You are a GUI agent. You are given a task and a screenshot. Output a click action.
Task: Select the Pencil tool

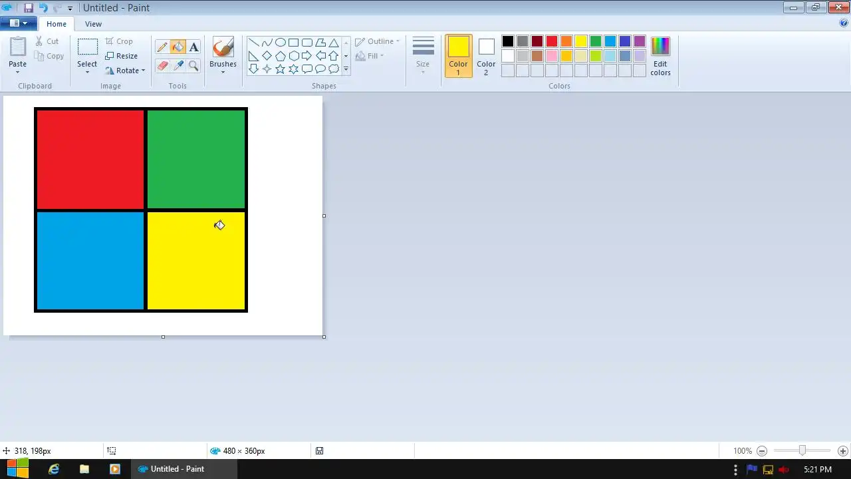[162, 47]
